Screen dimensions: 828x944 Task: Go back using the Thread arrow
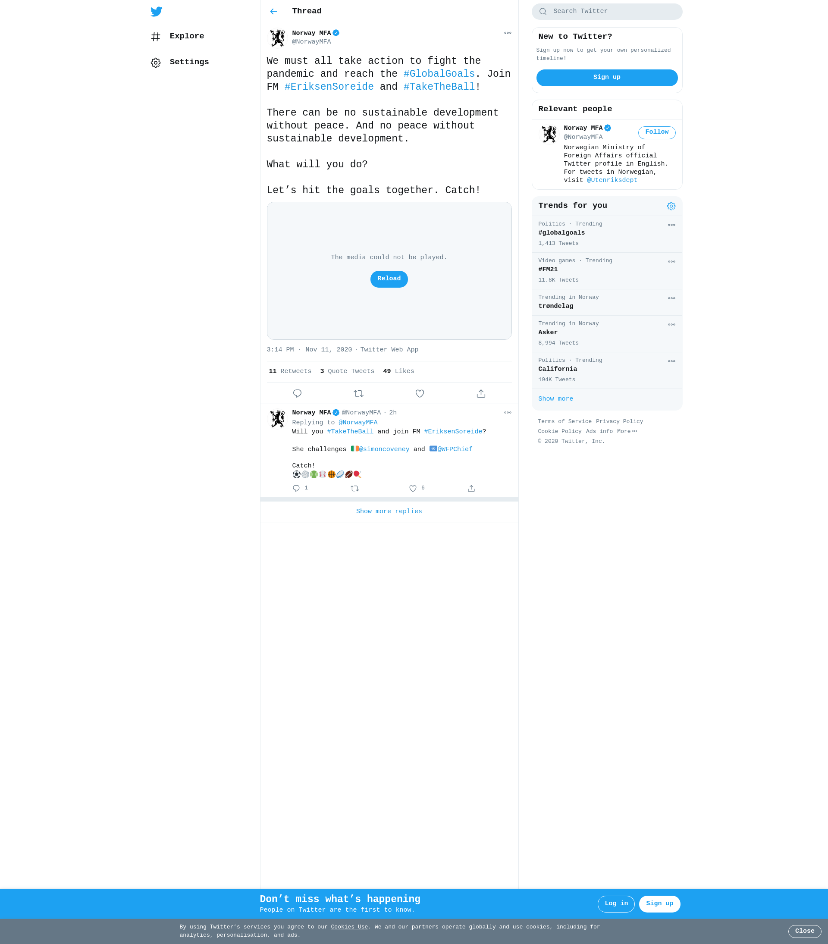point(273,12)
